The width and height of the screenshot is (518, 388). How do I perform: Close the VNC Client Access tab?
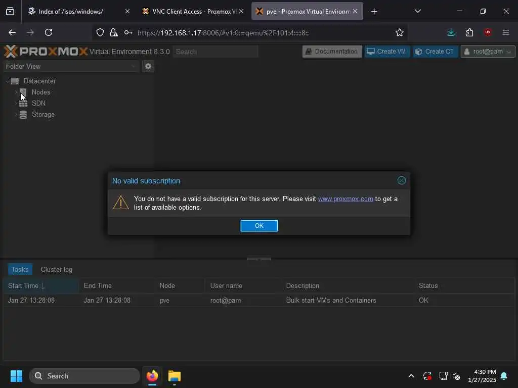(241, 12)
